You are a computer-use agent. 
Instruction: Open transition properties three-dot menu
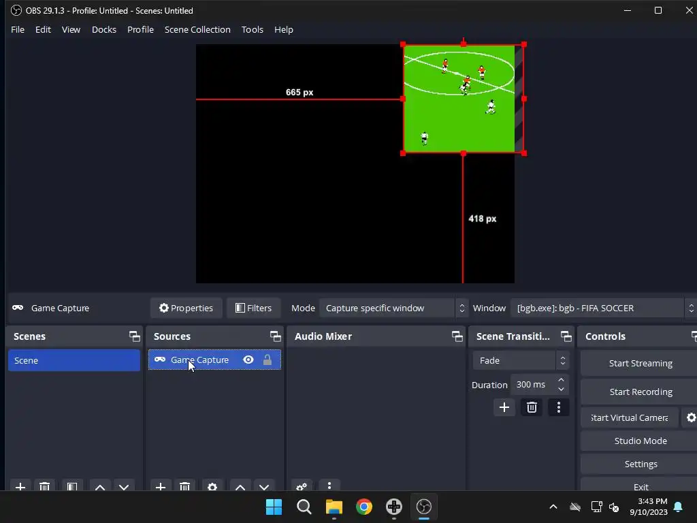[559, 407]
